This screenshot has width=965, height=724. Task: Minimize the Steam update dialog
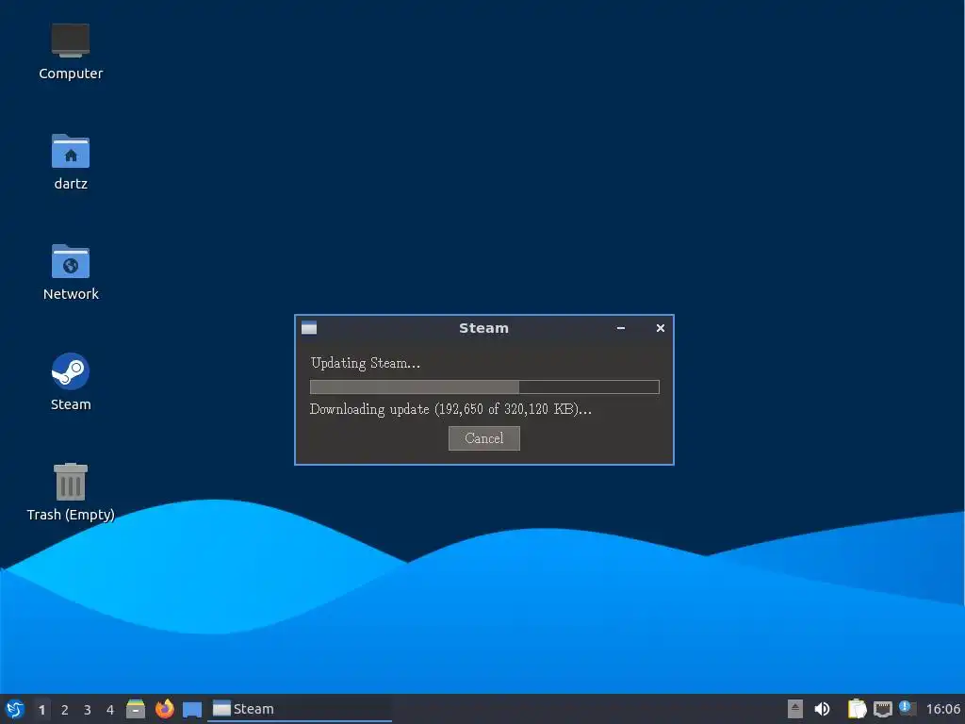pos(621,328)
